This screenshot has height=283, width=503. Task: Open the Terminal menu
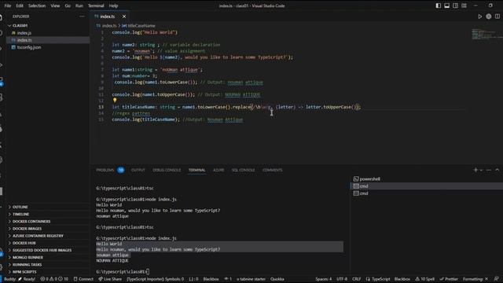point(96,6)
